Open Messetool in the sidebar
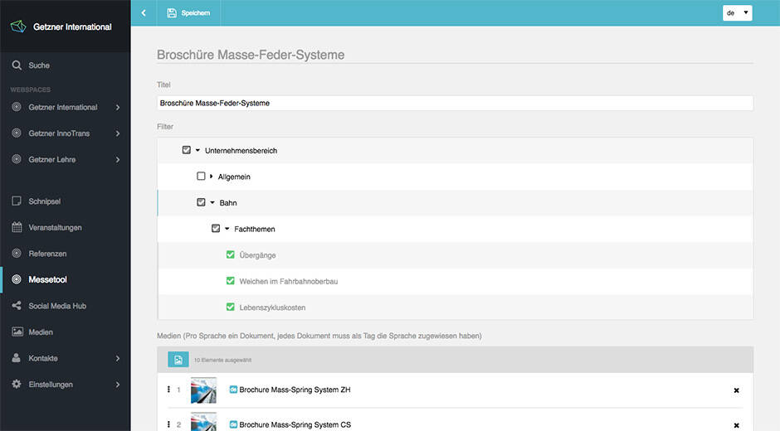Image resolution: width=780 pixels, height=431 pixels. tap(47, 280)
